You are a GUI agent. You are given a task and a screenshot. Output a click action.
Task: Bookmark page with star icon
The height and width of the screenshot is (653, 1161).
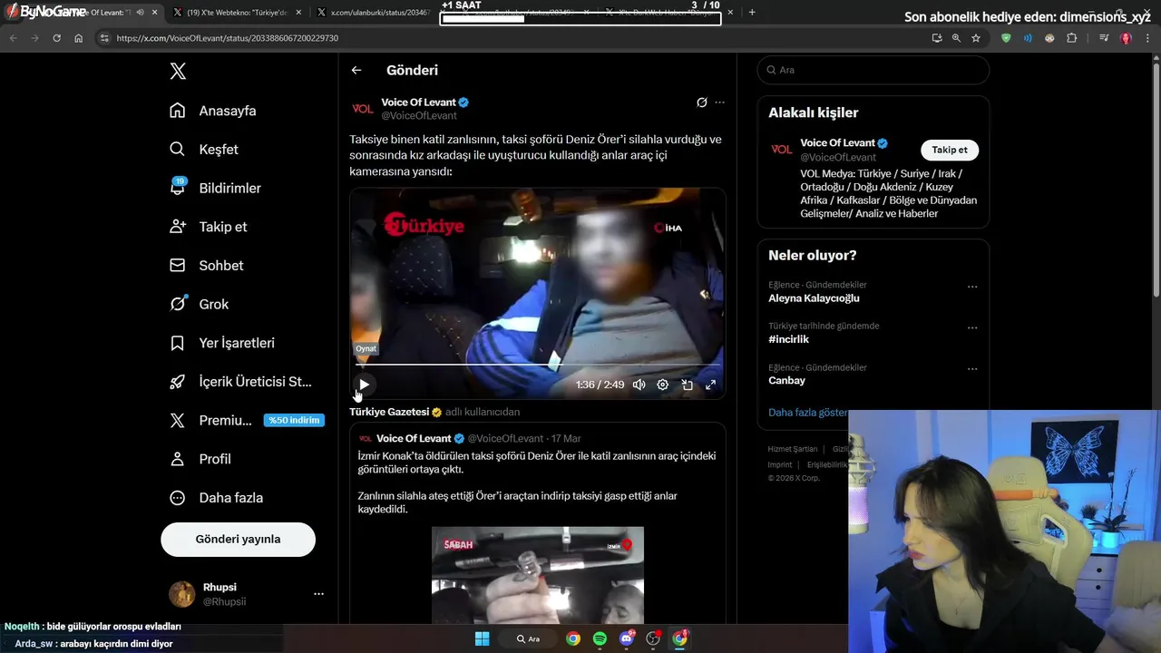point(976,38)
